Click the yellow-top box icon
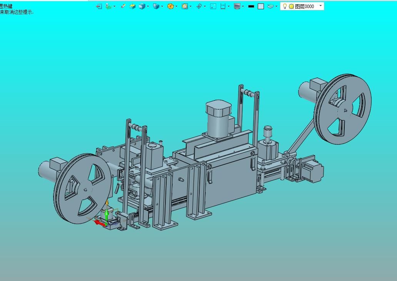397x281 pixels. pyautogui.click(x=132, y=6)
